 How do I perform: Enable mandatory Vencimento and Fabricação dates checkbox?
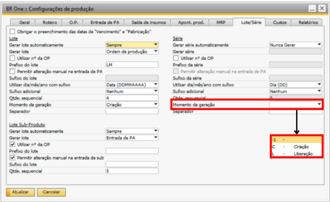pos(12,31)
